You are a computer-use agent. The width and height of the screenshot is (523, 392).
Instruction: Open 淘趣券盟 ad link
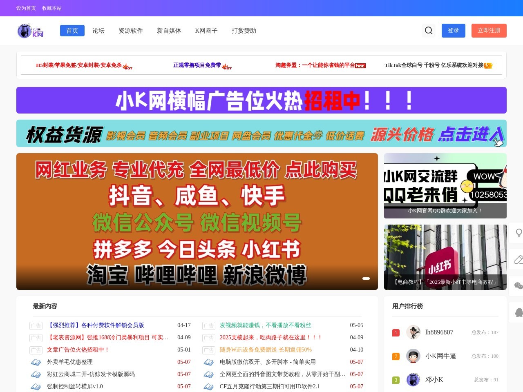pos(320,65)
